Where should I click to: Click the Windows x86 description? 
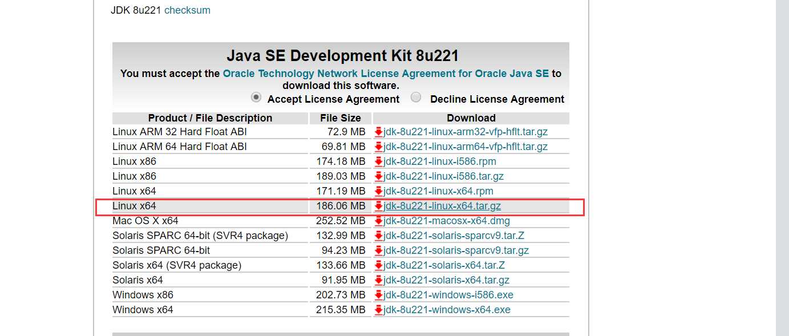click(x=143, y=295)
